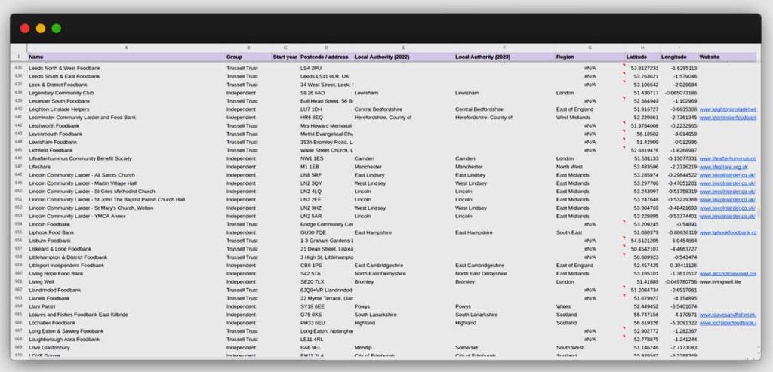
Task: Select Love Glastonbury cell
Action: [126, 348]
